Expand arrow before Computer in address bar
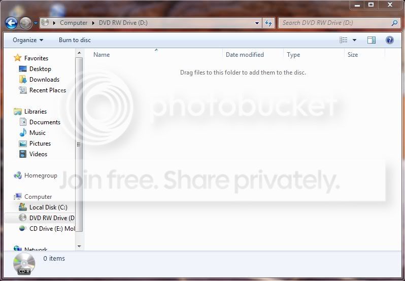This screenshot has height=281, width=405. tap(54, 23)
